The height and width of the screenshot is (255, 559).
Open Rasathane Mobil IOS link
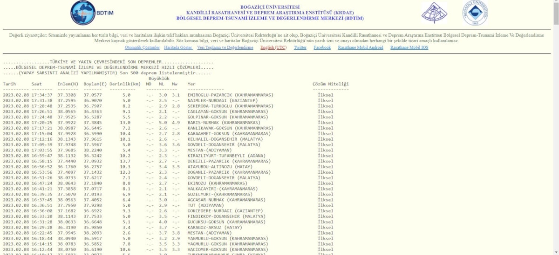click(409, 47)
